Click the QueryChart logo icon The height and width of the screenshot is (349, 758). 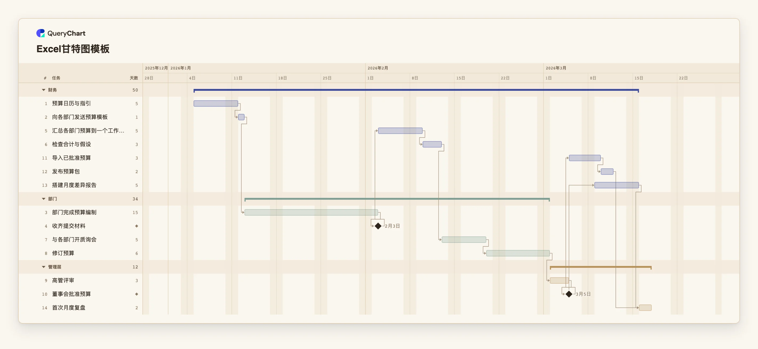tap(40, 33)
